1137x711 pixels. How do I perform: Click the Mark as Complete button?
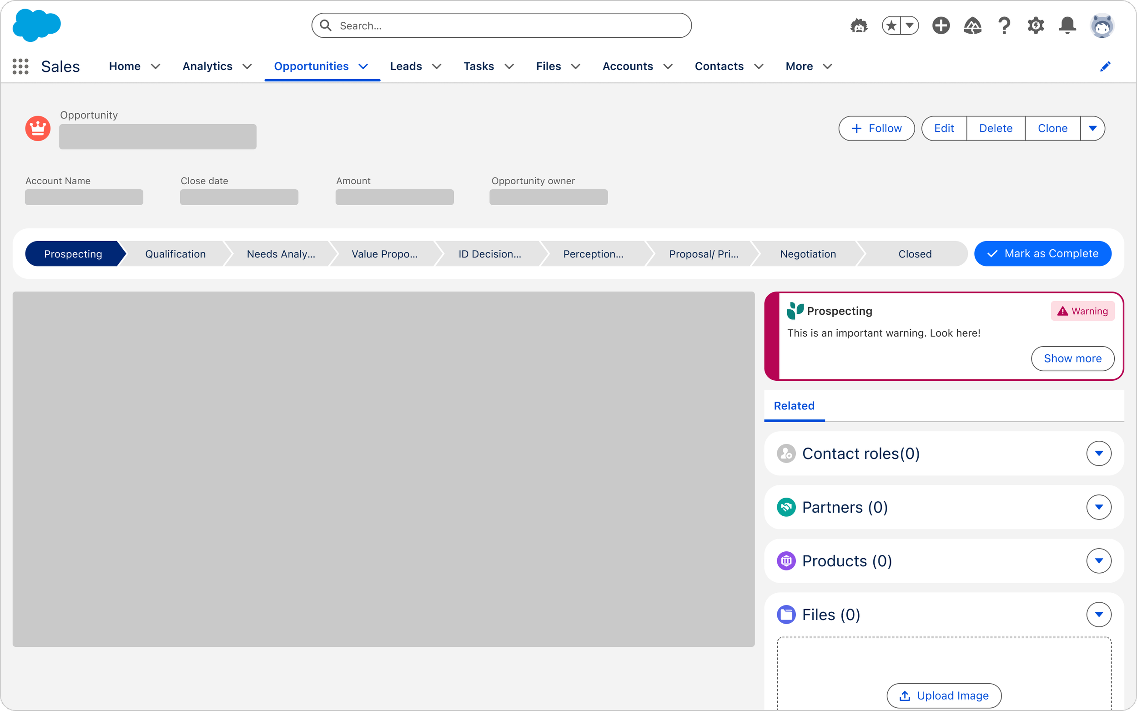coord(1042,254)
